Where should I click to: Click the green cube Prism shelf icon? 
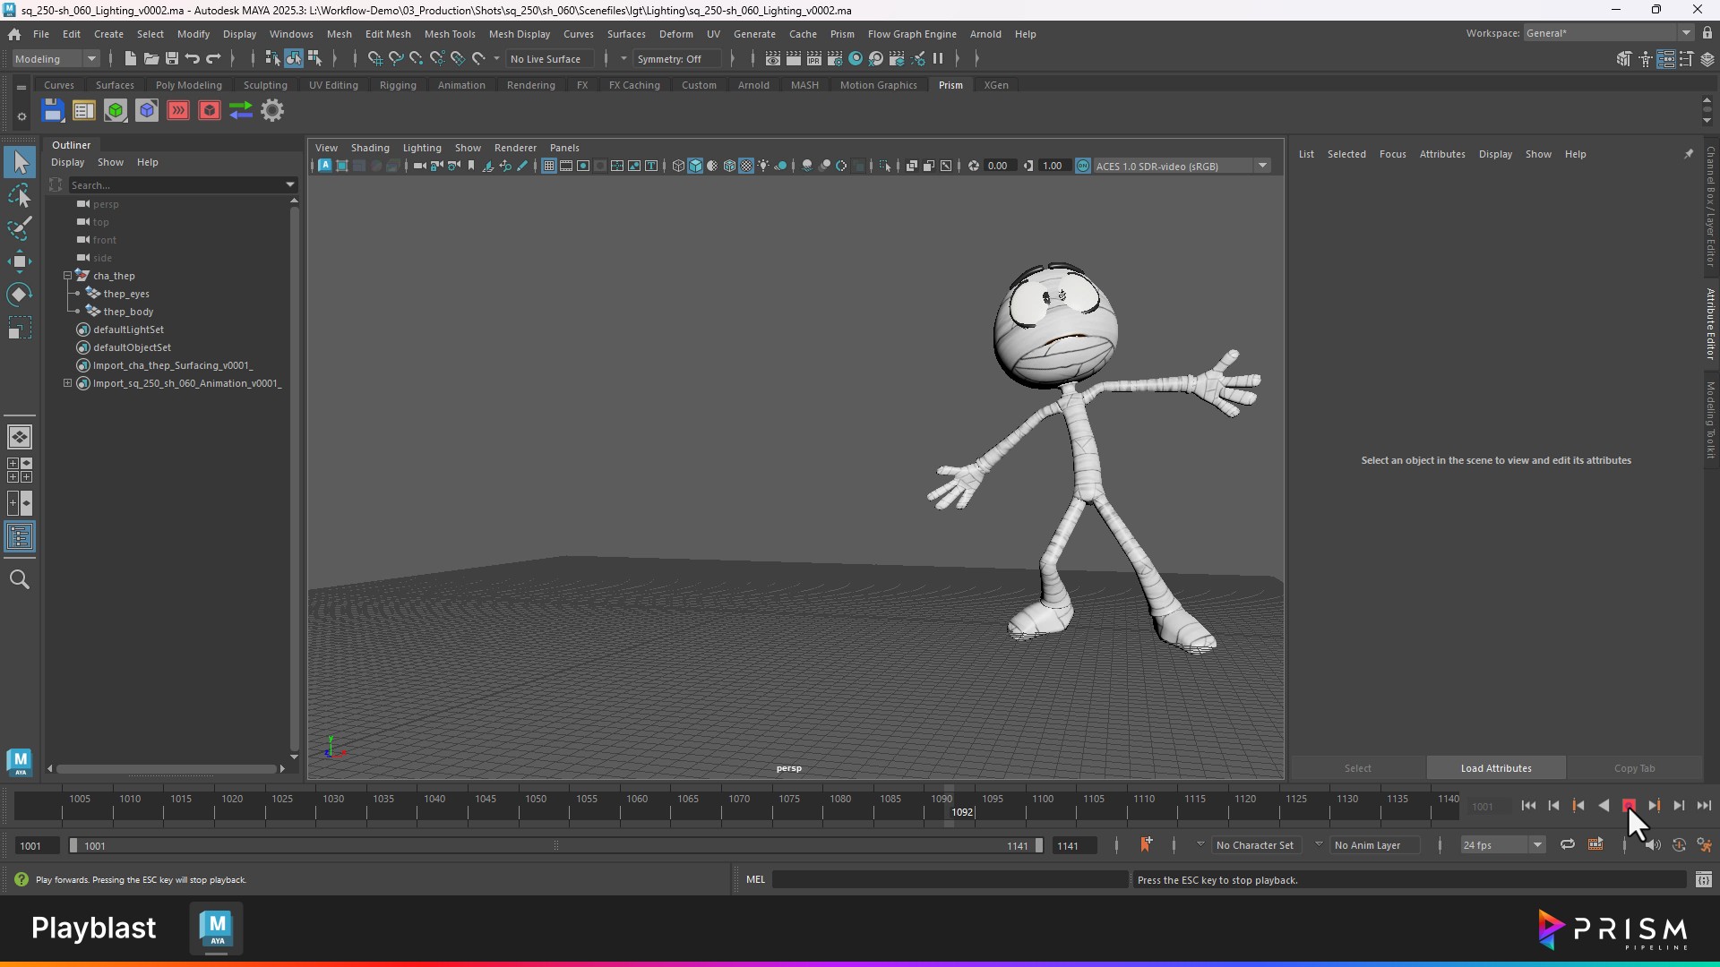pyautogui.click(x=116, y=111)
